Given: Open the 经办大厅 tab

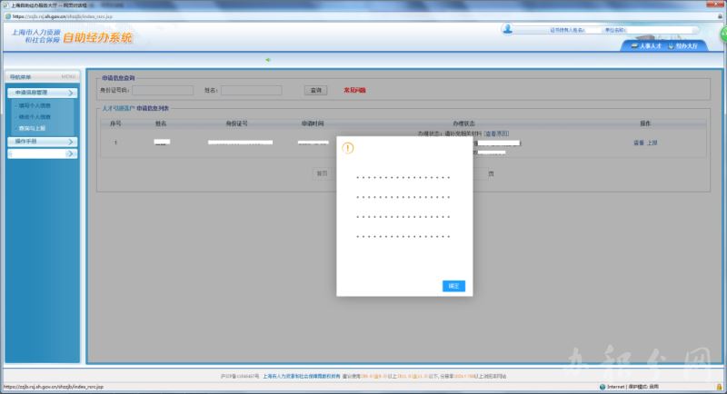Looking at the screenshot, I should tap(688, 45).
